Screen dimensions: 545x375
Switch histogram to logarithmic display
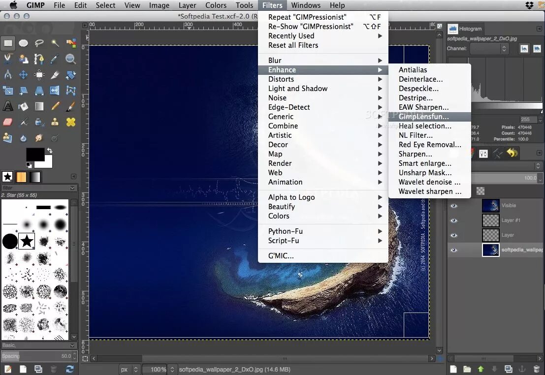(x=537, y=49)
